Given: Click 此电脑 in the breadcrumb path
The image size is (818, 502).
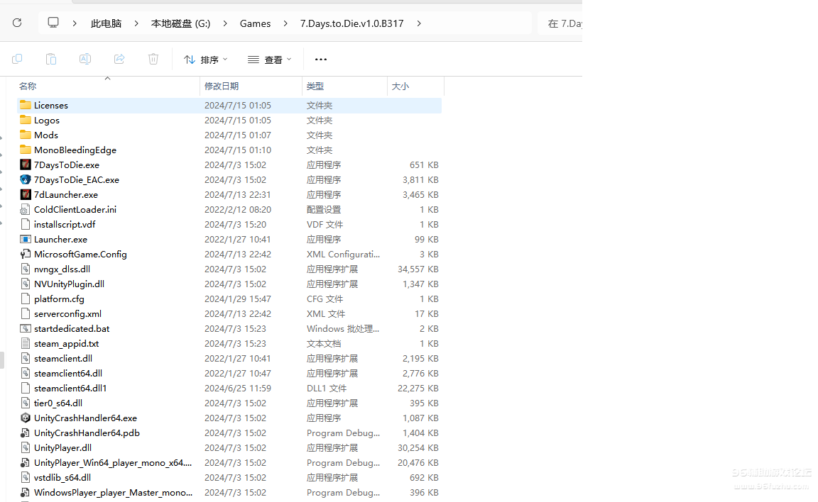Looking at the screenshot, I should [x=106, y=23].
